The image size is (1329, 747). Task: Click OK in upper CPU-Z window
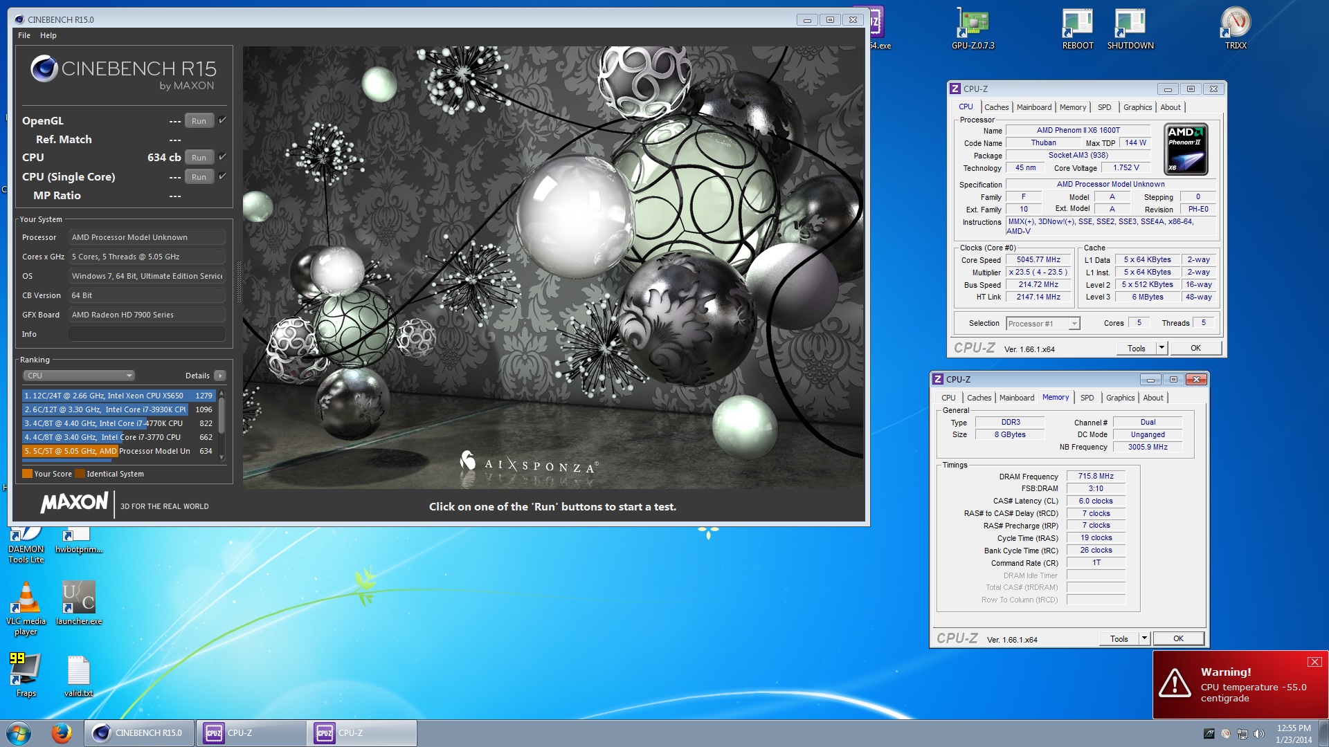(x=1195, y=348)
